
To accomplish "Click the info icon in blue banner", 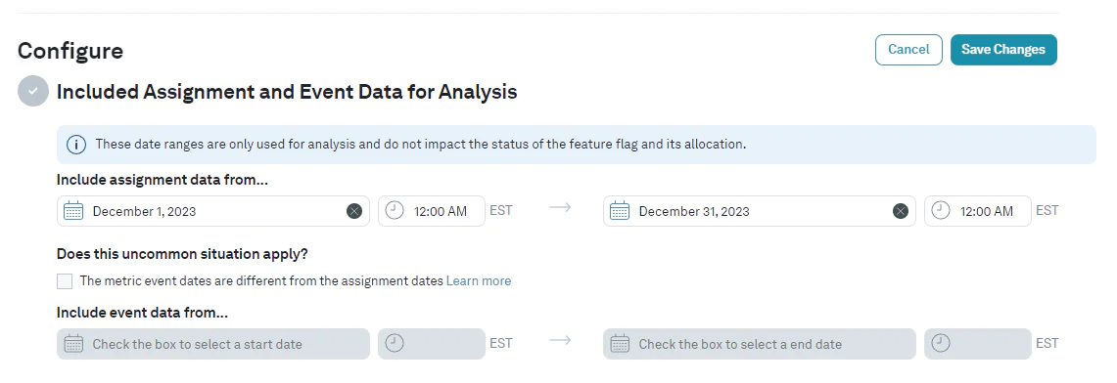I will point(76,145).
